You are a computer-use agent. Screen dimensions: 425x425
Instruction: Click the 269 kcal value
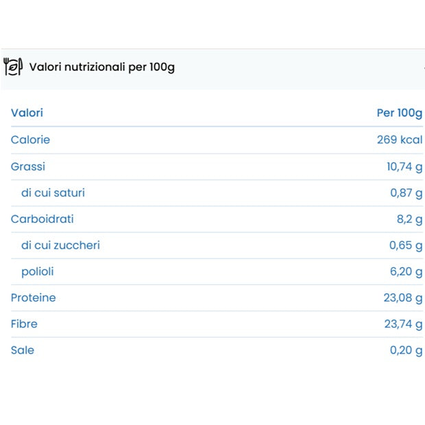[x=400, y=140]
